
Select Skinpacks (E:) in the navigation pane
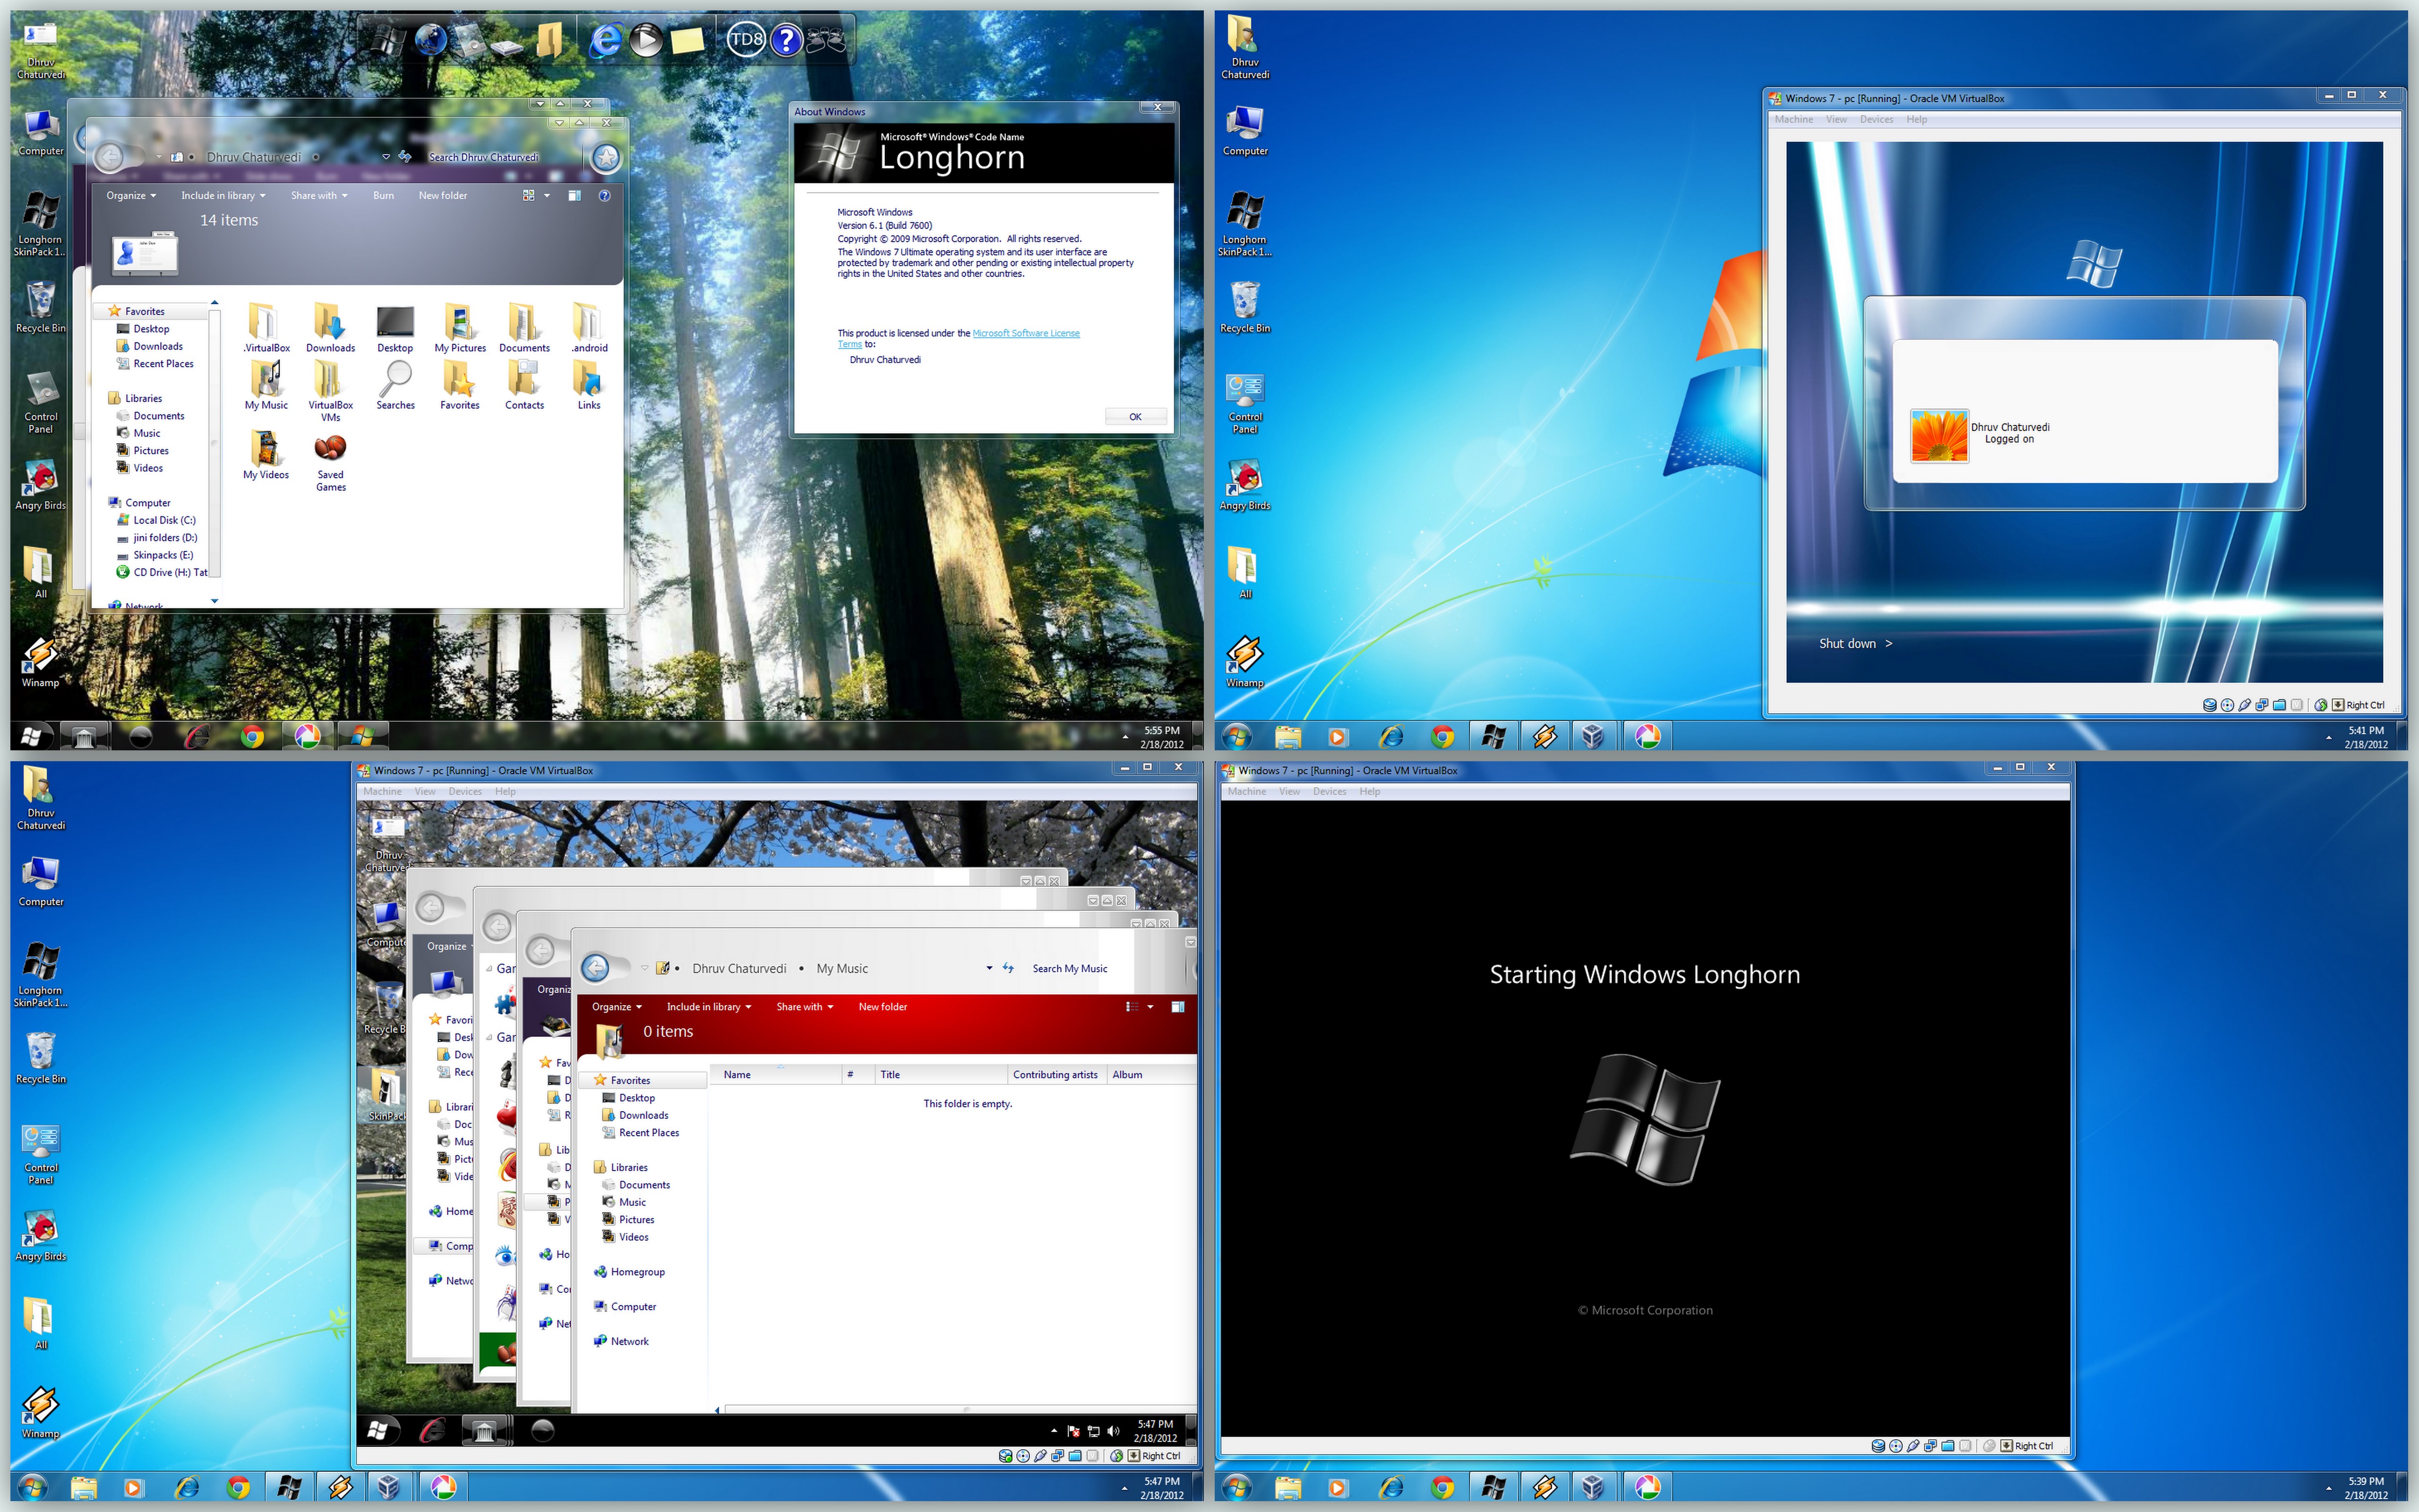pos(156,555)
